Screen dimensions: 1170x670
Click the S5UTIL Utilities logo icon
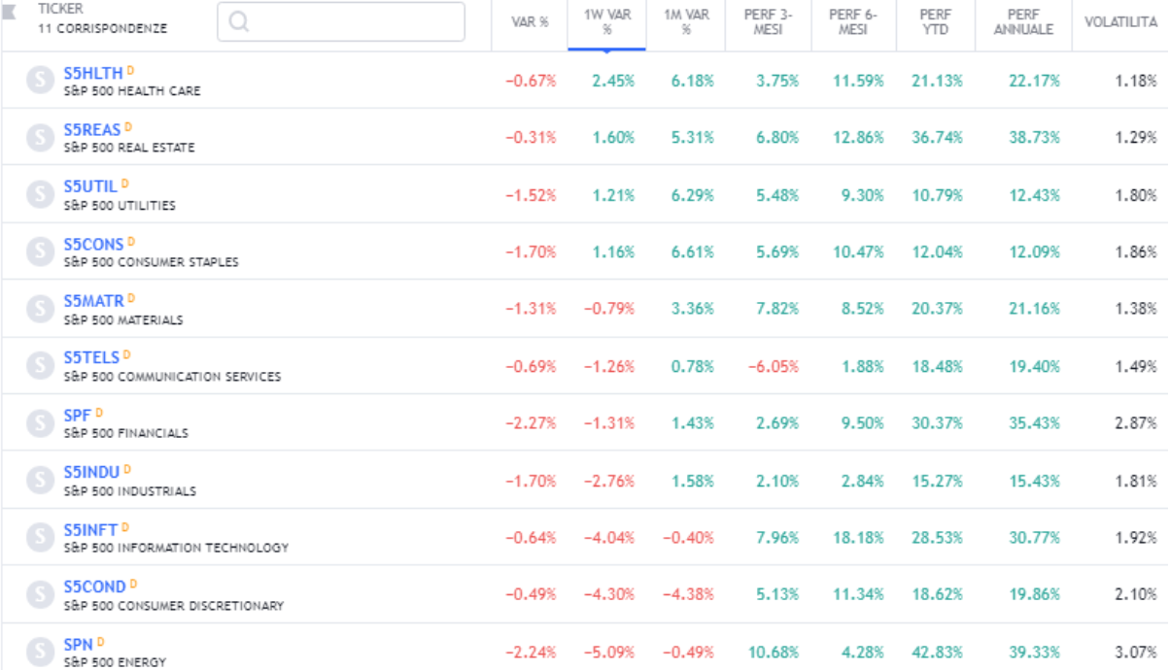coord(40,194)
